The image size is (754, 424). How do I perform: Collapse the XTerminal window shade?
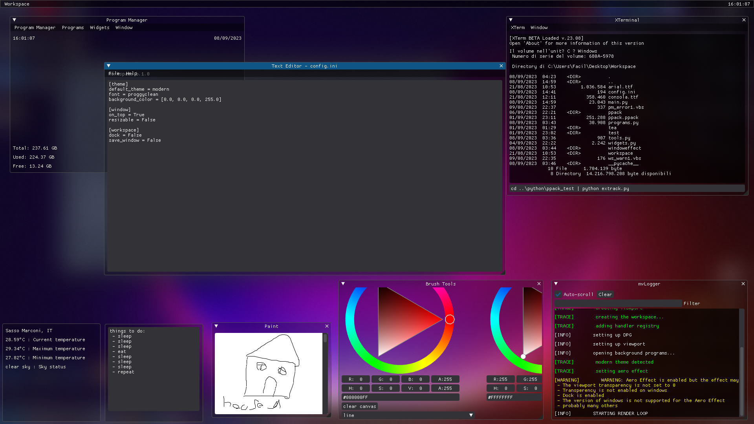click(511, 20)
